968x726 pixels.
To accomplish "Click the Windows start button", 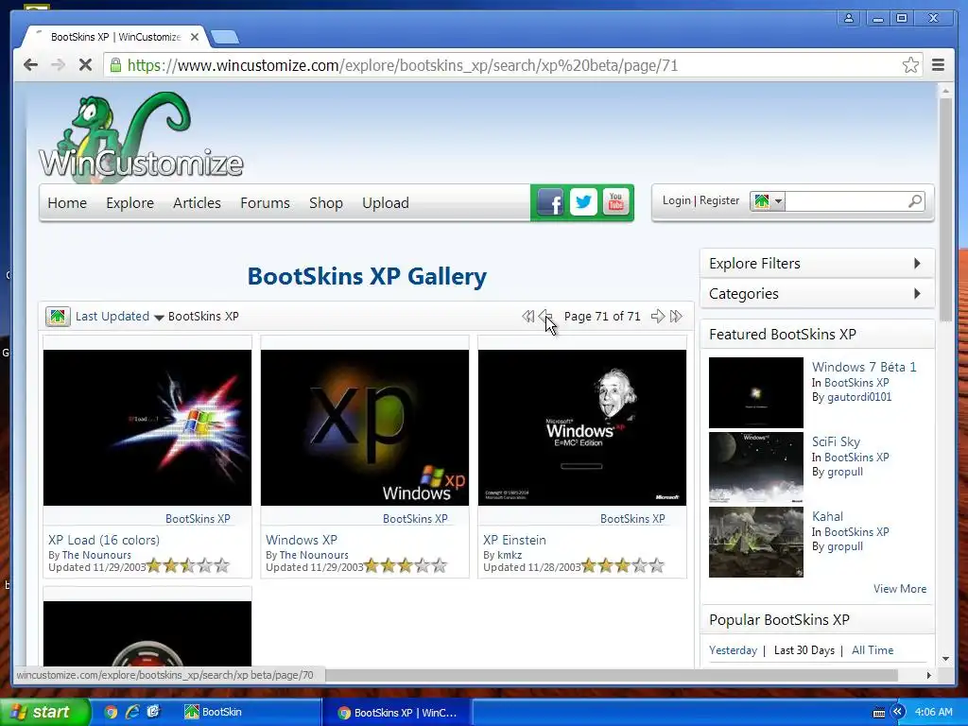I will pos(45,712).
